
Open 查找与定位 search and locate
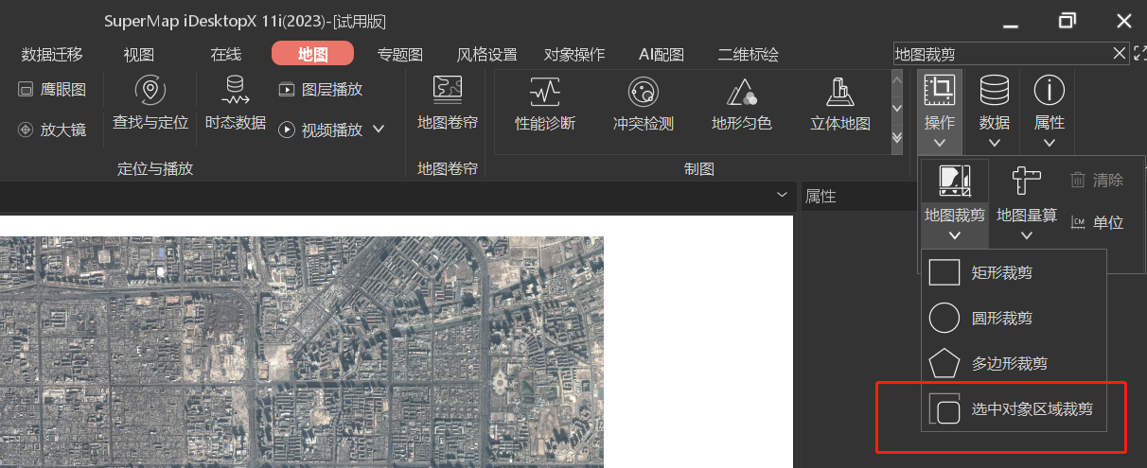click(x=150, y=104)
